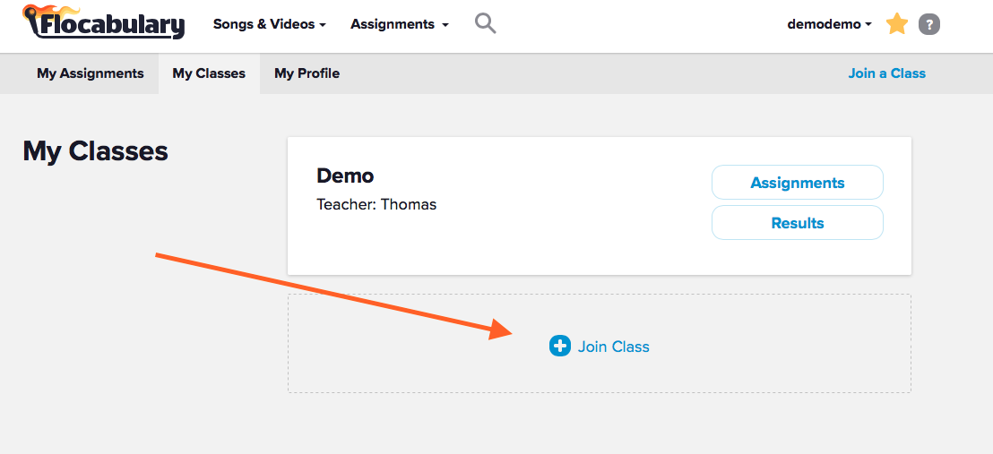Open the Assignments dropdown in the top navigation

[x=399, y=24]
